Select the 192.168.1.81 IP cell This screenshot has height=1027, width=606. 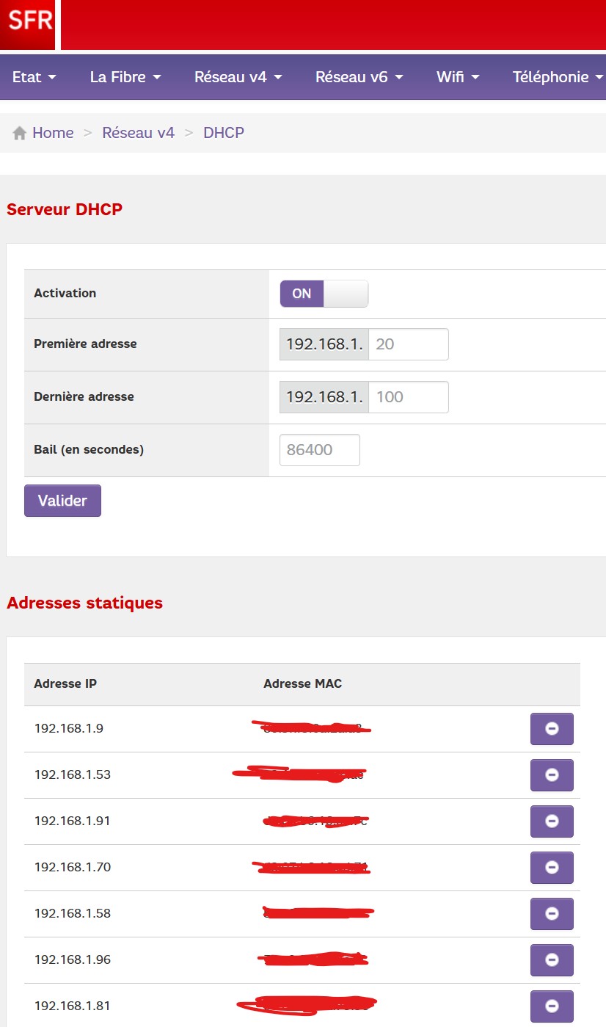tap(73, 1006)
